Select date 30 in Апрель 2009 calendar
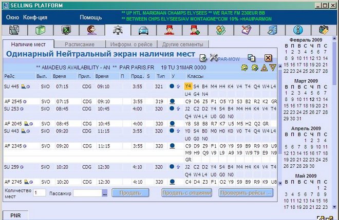 point(312,166)
